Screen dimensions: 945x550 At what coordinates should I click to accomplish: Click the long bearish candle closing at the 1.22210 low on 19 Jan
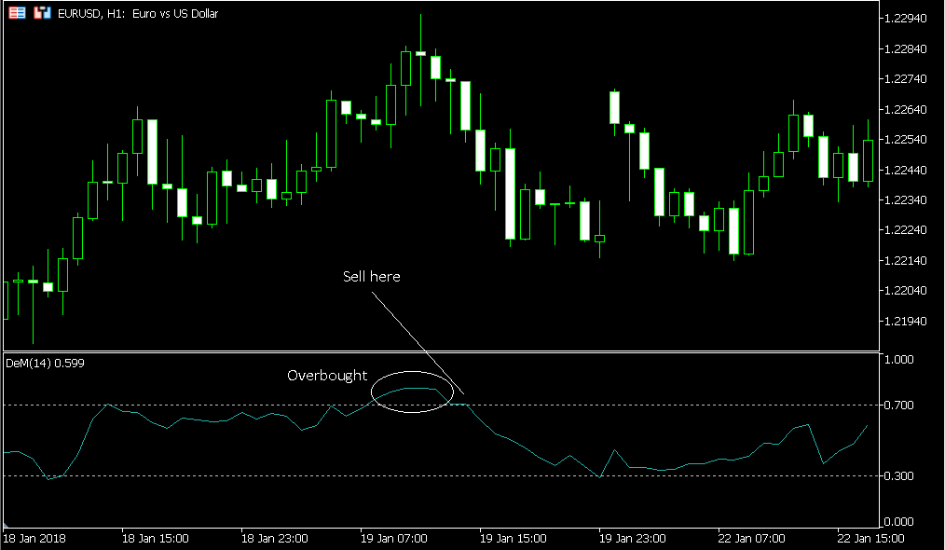point(511,193)
